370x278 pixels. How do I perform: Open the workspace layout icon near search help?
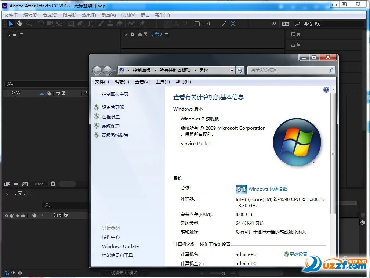(x=285, y=24)
